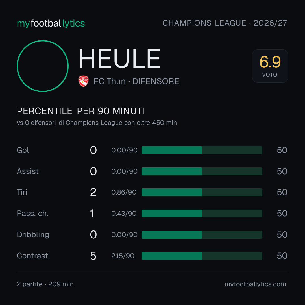This screenshot has width=305, height=305.
Task: Click the Dribbling percentile bar
Action: click(x=202, y=235)
